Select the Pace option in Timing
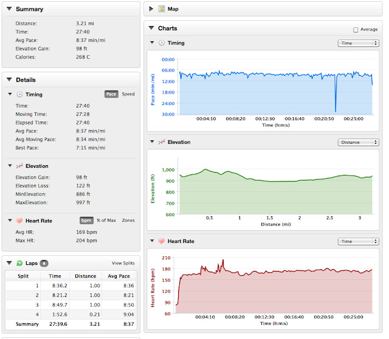Screen dimensions: 389x339 (111, 94)
